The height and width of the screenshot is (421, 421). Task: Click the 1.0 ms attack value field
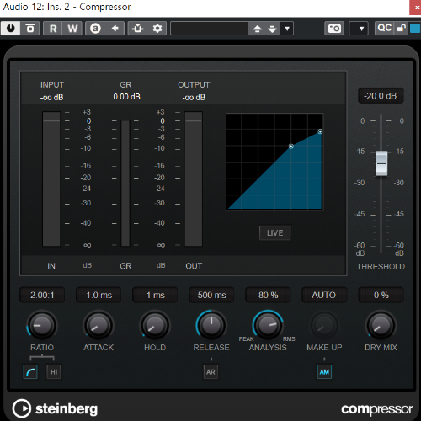pos(99,295)
